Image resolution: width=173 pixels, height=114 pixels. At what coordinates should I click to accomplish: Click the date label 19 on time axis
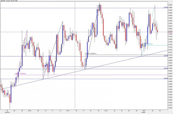tap(99, 111)
